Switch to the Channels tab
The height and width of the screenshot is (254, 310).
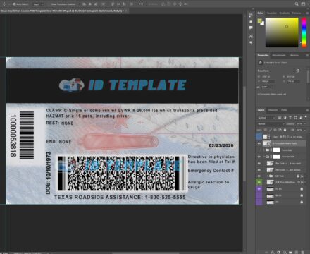273,110
